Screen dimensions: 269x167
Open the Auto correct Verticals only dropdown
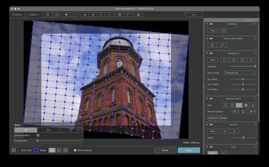pyautogui.click(x=240, y=73)
